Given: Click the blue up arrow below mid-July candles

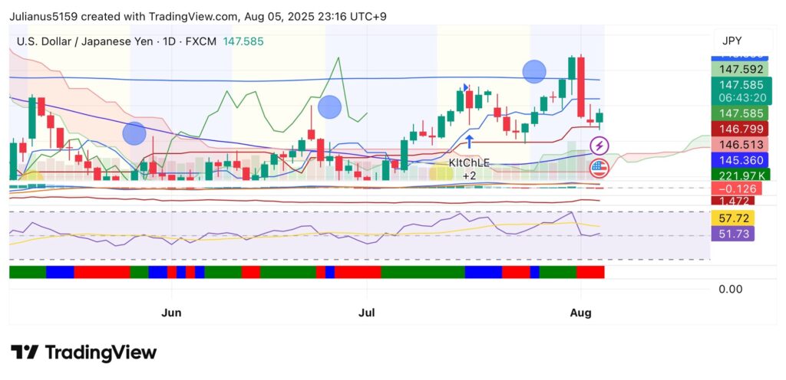Looking at the screenshot, I should pos(469,141).
